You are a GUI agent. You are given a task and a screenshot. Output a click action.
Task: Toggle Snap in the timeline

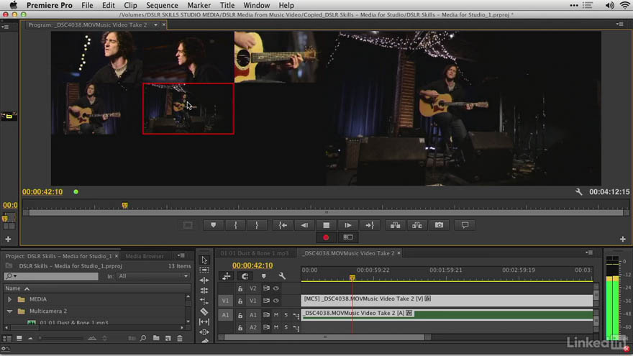click(245, 276)
